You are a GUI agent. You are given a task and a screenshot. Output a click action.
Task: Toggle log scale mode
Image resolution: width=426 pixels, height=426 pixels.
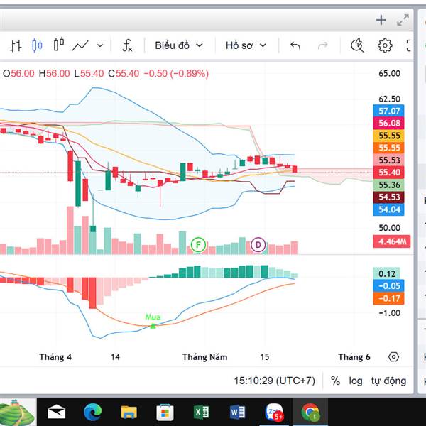[x=356, y=381]
